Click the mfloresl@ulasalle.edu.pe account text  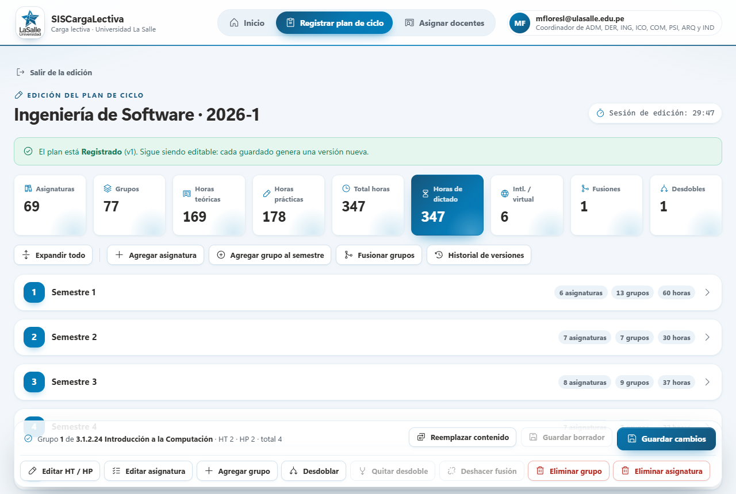tap(580, 18)
